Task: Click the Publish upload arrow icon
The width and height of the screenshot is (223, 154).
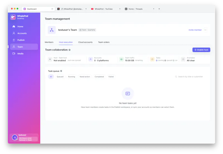Action: [14, 40]
